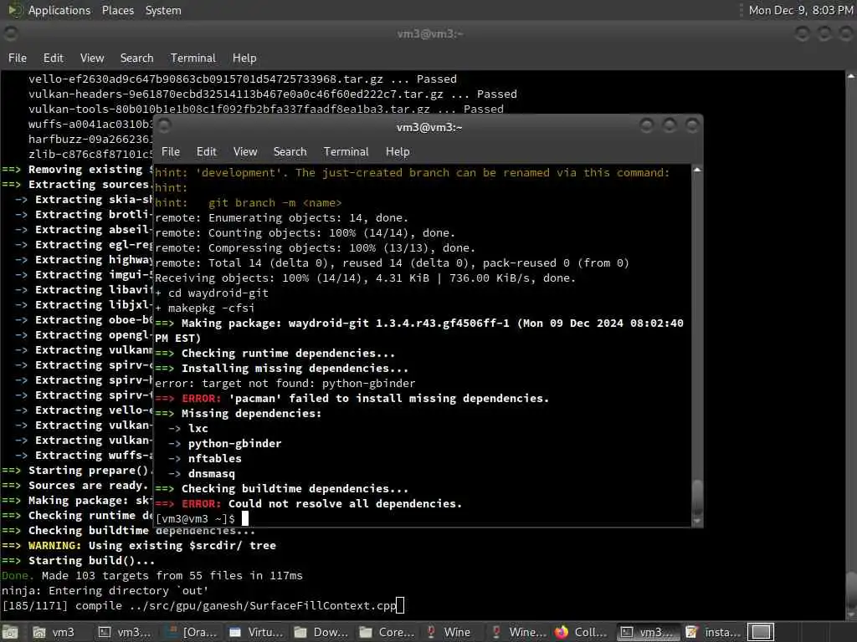The height and width of the screenshot is (642, 857).
Task: Minimize the front terminal window
Action: coord(647,126)
